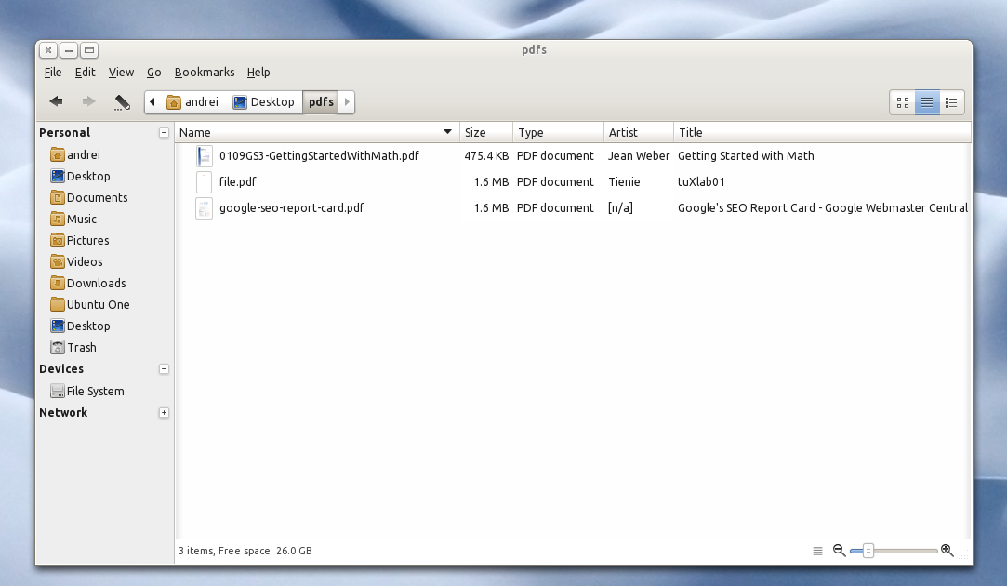Navigate back using the back arrow
Viewport: 1007px width, 586px height.
tap(55, 101)
